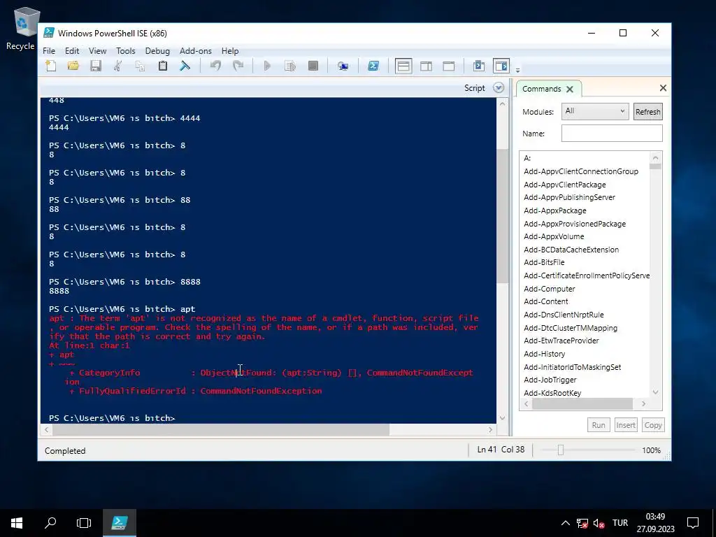
Task: Select Add-BCDataCacheExtension command
Action: point(571,250)
